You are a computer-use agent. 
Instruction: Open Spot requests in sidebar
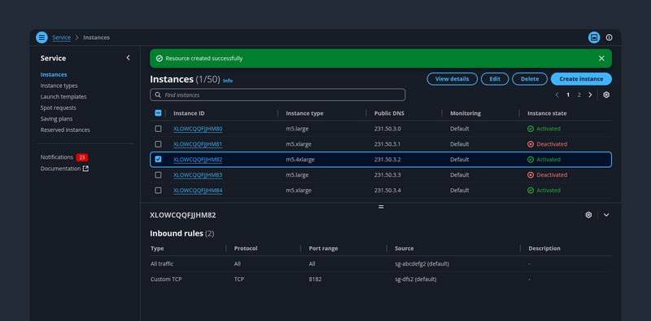pyautogui.click(x=58, y=108)
